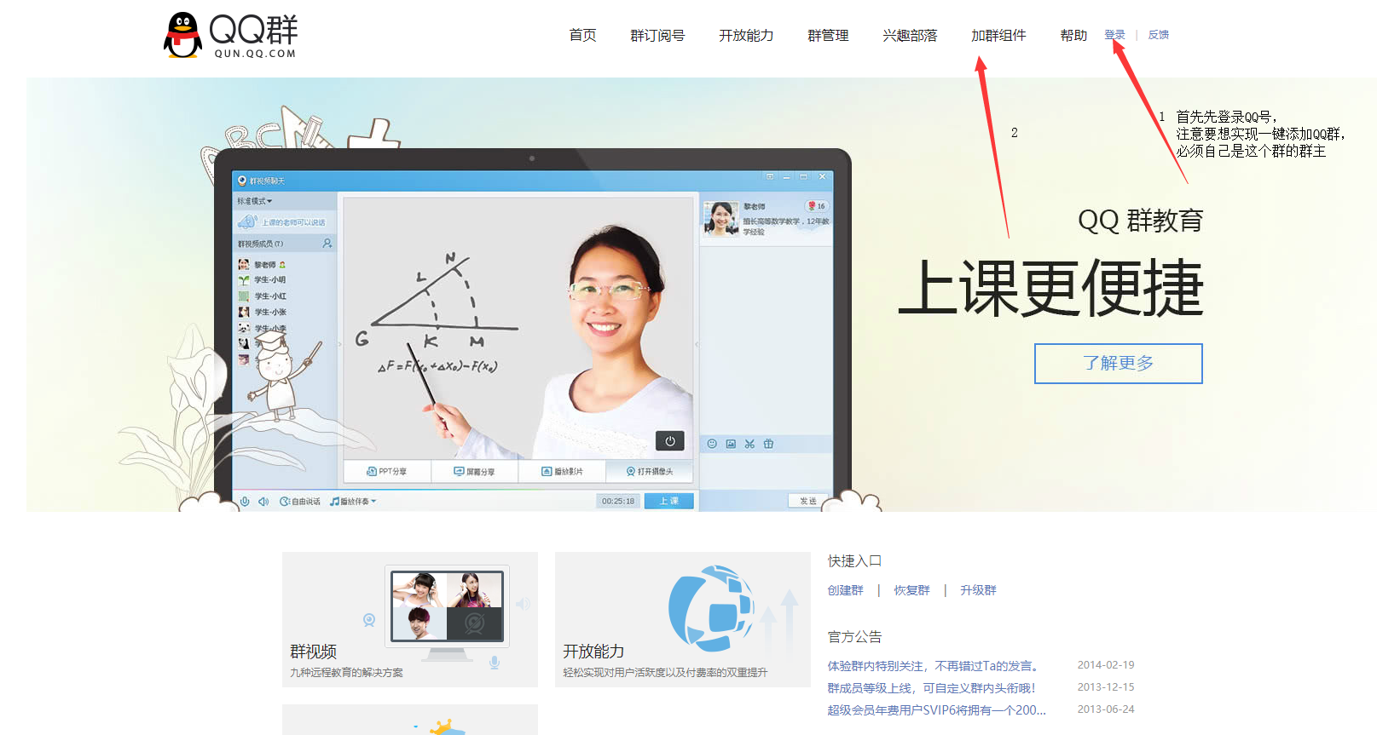The height and width of the screenshot is (735, 1377).
Task: Click the gift icon in chat toolbar
Action: coord(768,444)
